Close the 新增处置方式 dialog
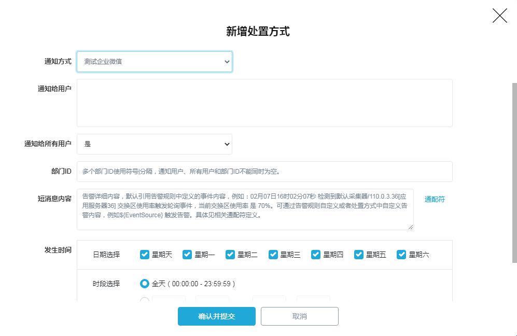 pos(499,16)
